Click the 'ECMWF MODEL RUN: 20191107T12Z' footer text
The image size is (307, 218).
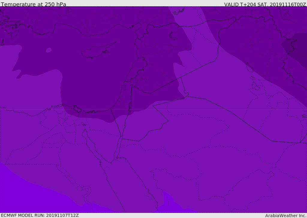[40, 215]
